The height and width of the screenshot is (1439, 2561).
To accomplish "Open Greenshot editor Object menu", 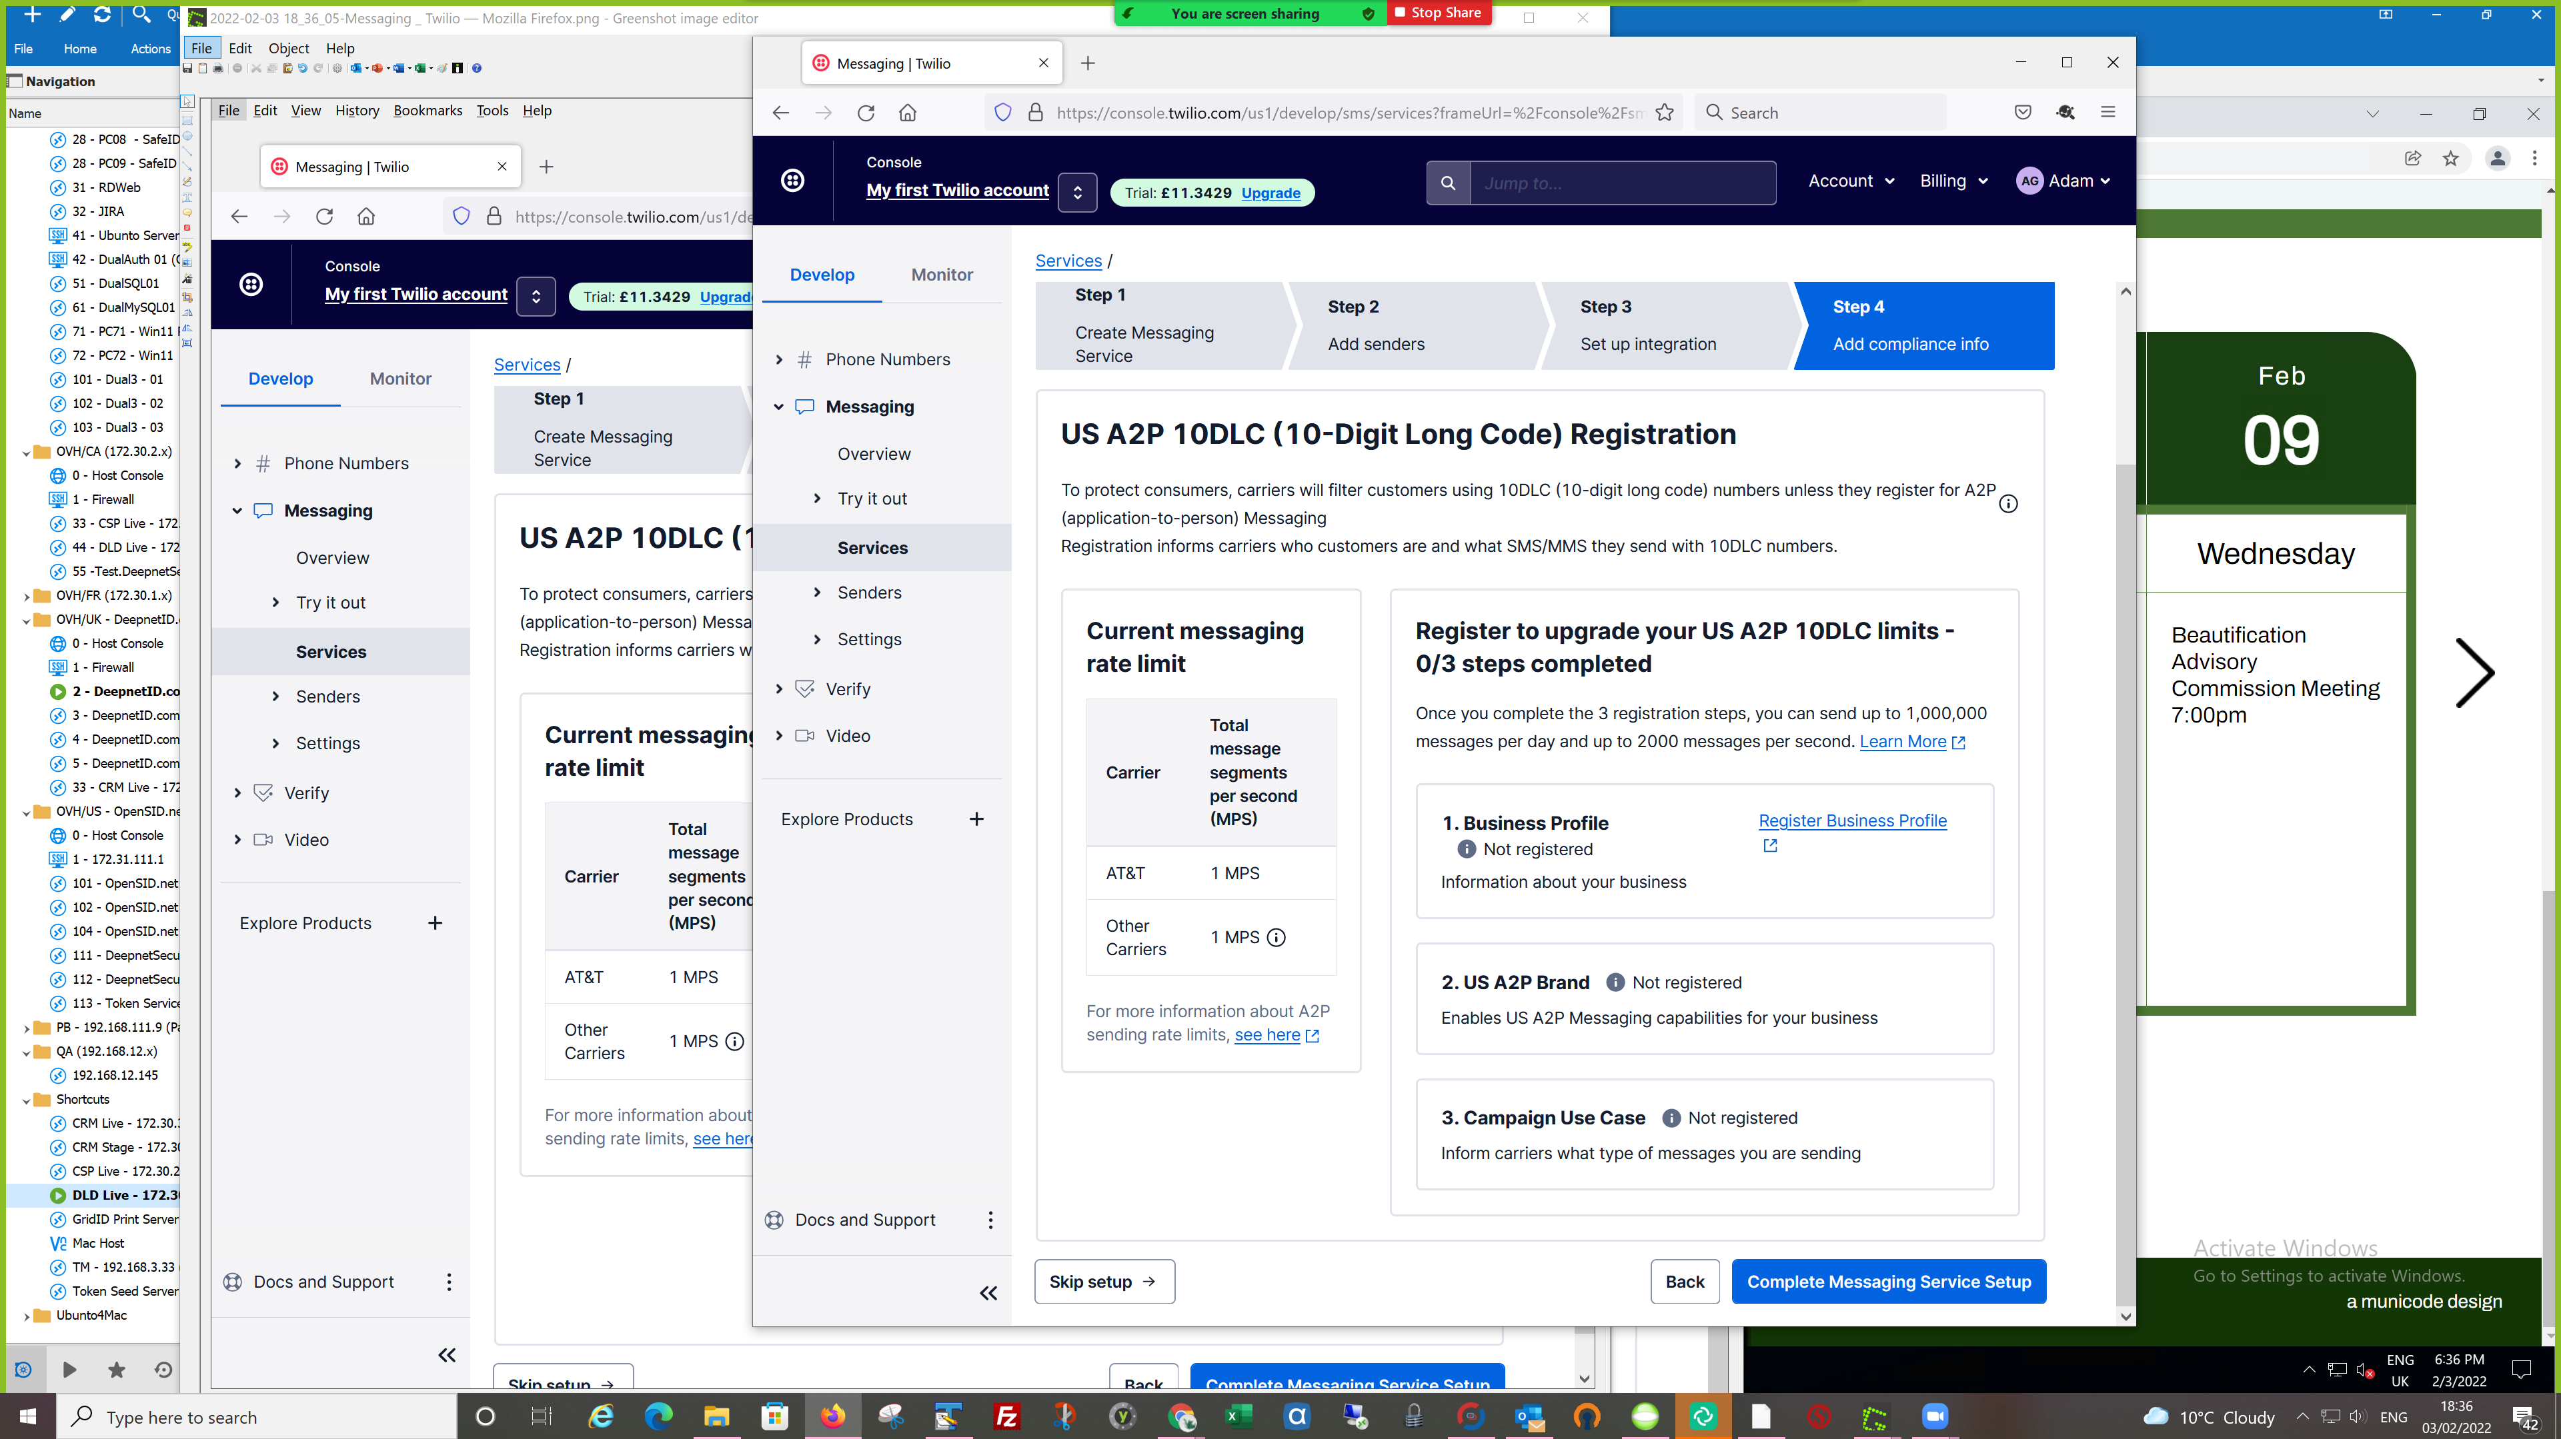I will click(288, 48).
